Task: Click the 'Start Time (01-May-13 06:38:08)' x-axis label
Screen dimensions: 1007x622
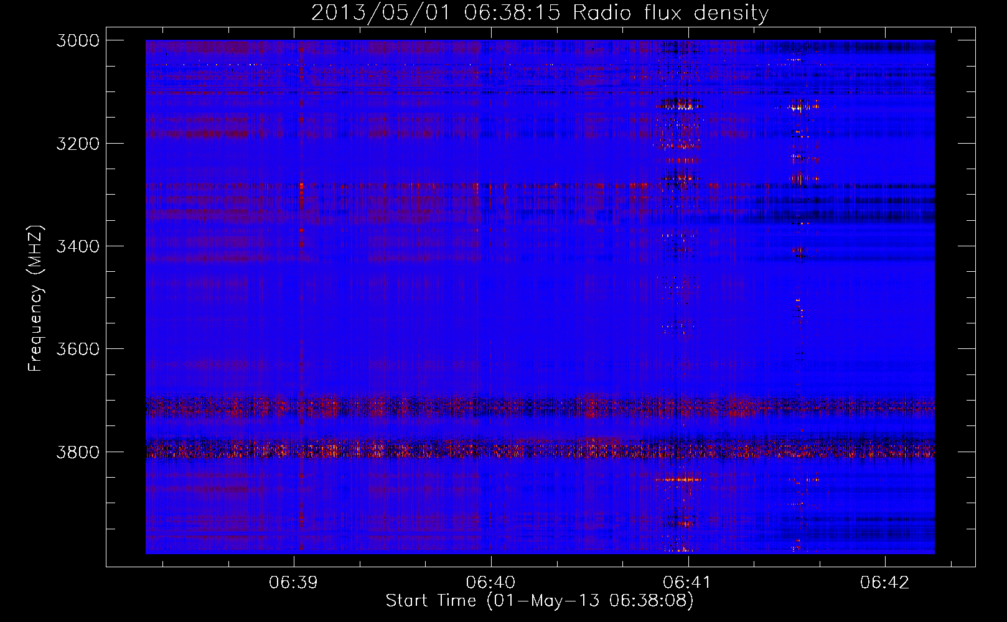Action: tap(540, 601)
